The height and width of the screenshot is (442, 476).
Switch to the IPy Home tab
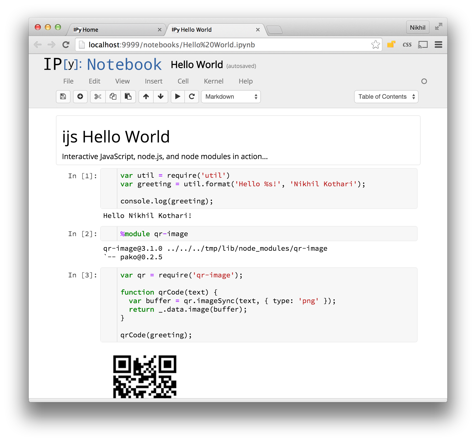[x=116, y=30]
